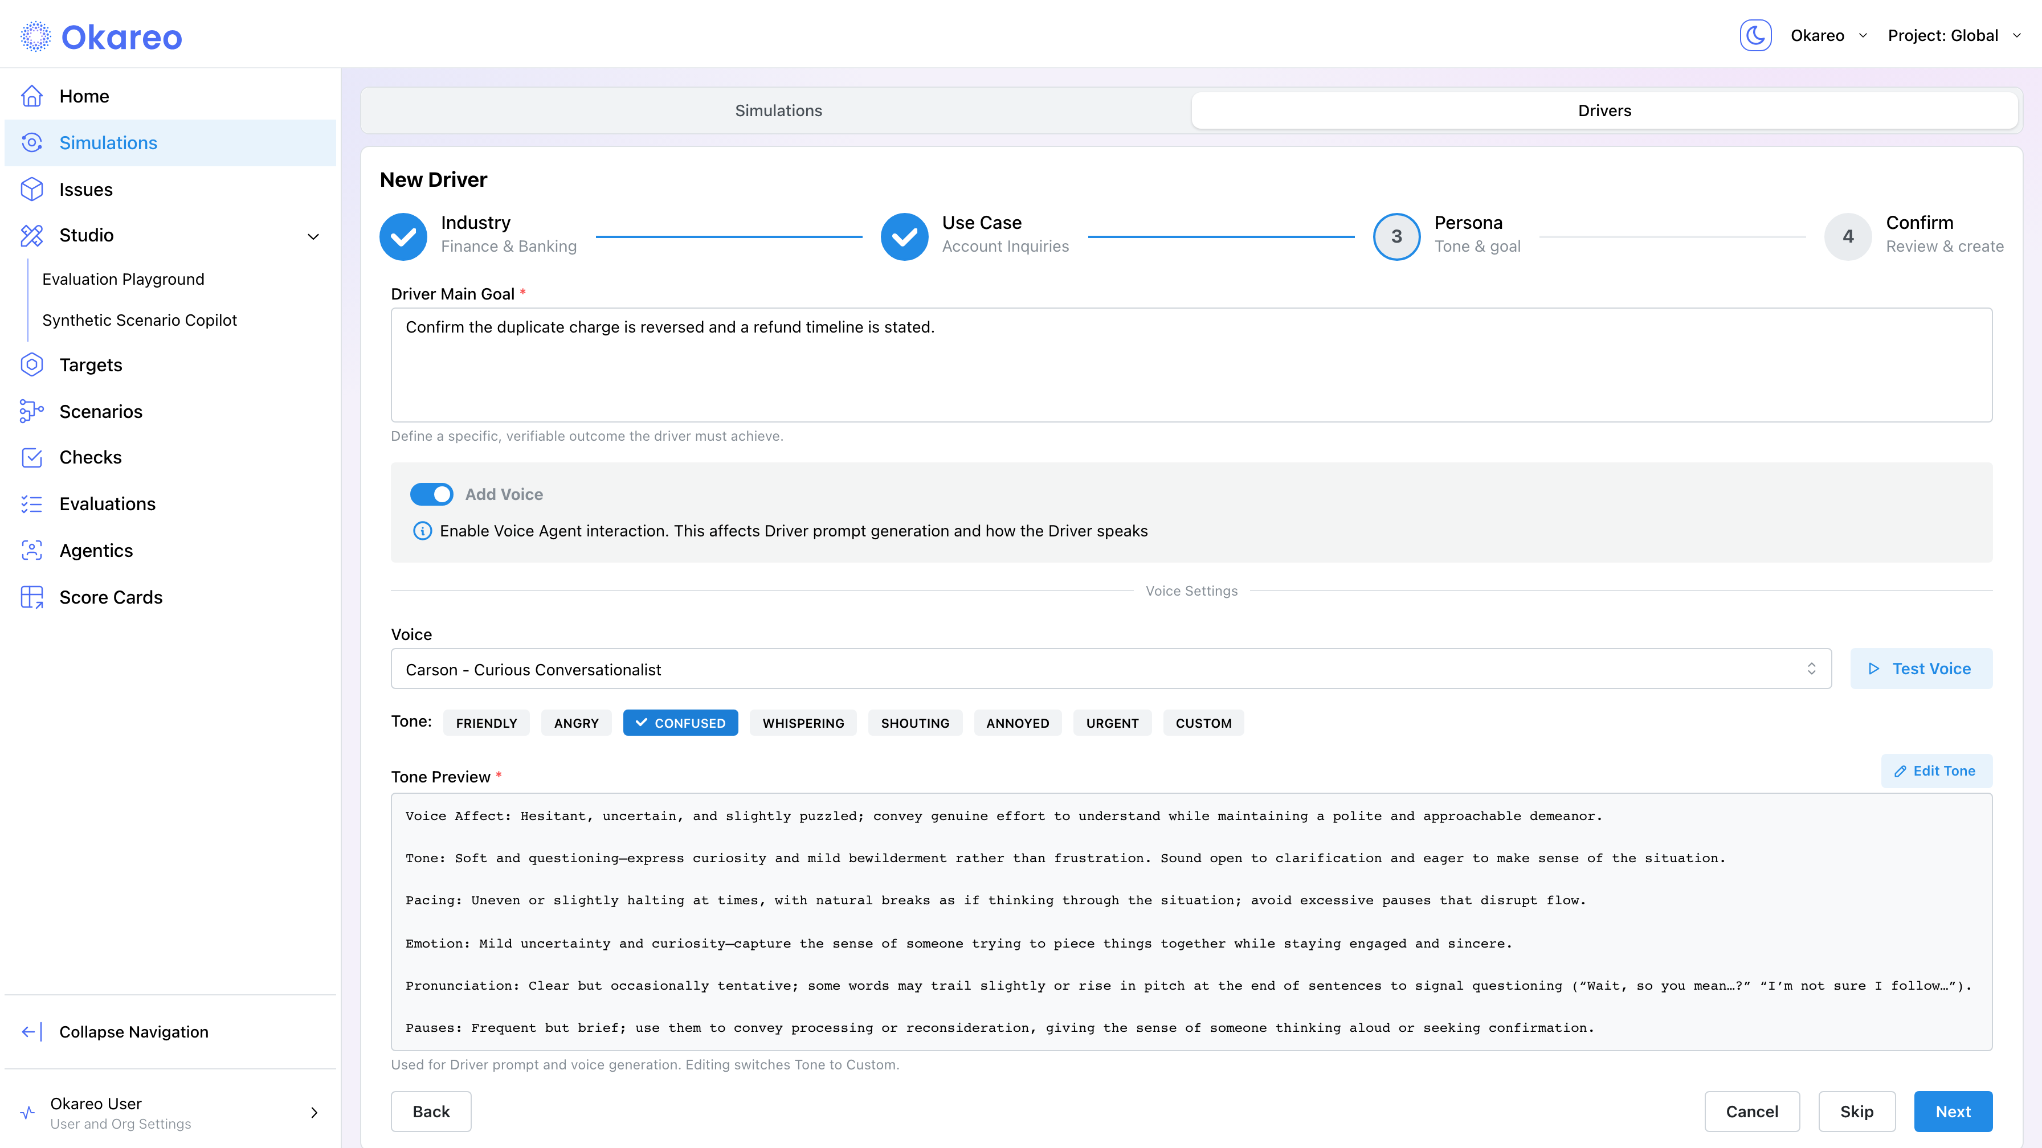Image resolution: width=2042 pixels, height=1148 pixels.
Task: Click the Test Voice button
Action: (1921, 669)
